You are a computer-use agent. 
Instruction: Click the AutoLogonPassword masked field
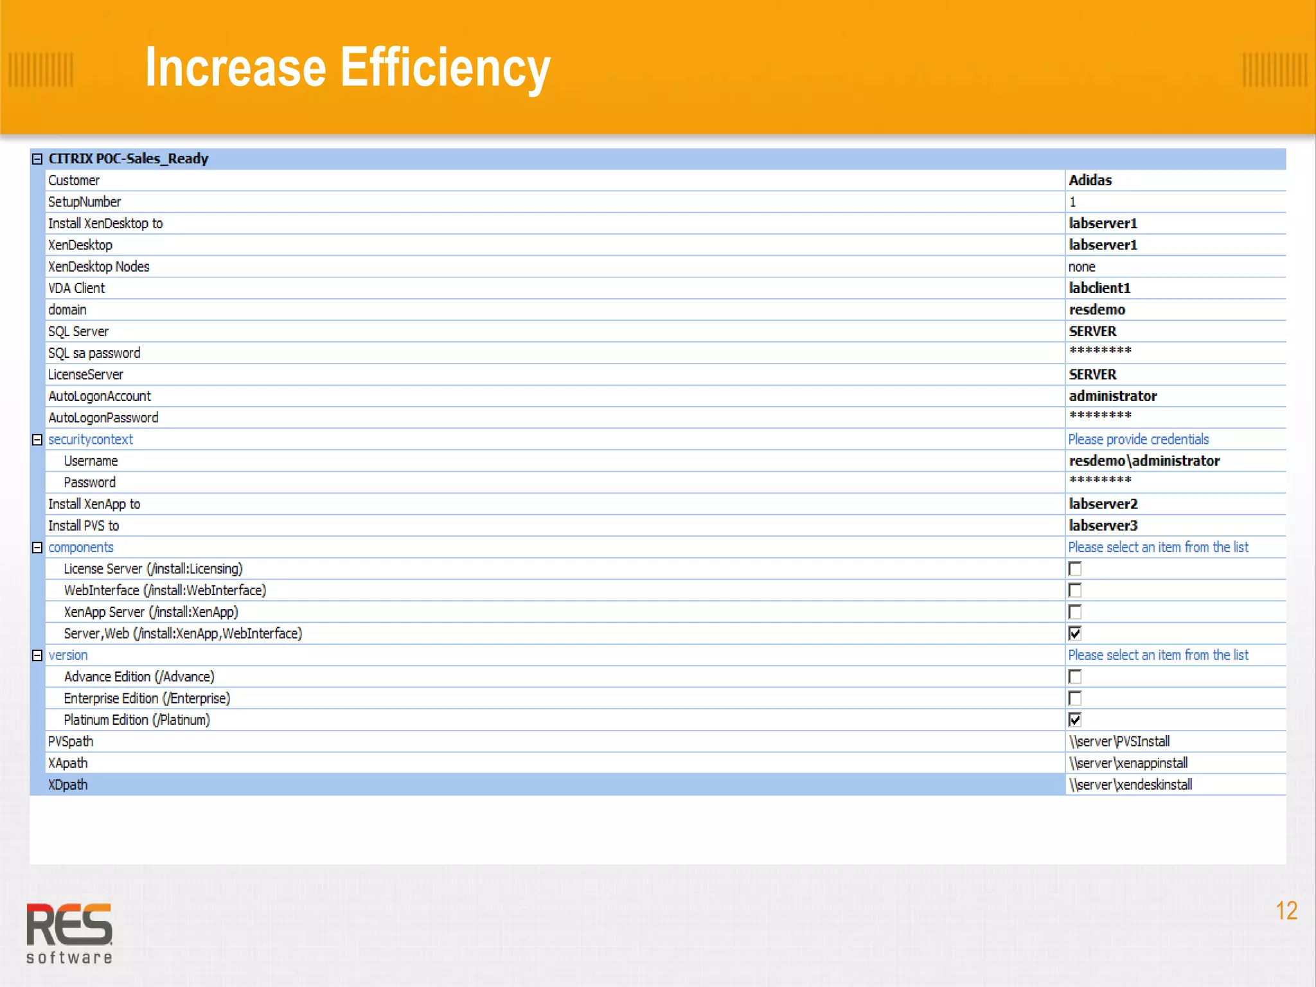click(1176, 418)
